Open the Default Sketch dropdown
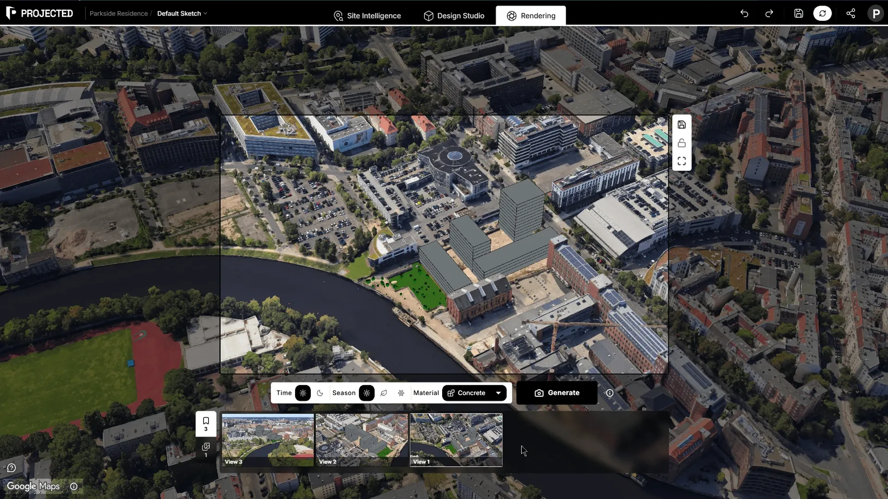 click(182, 13)
